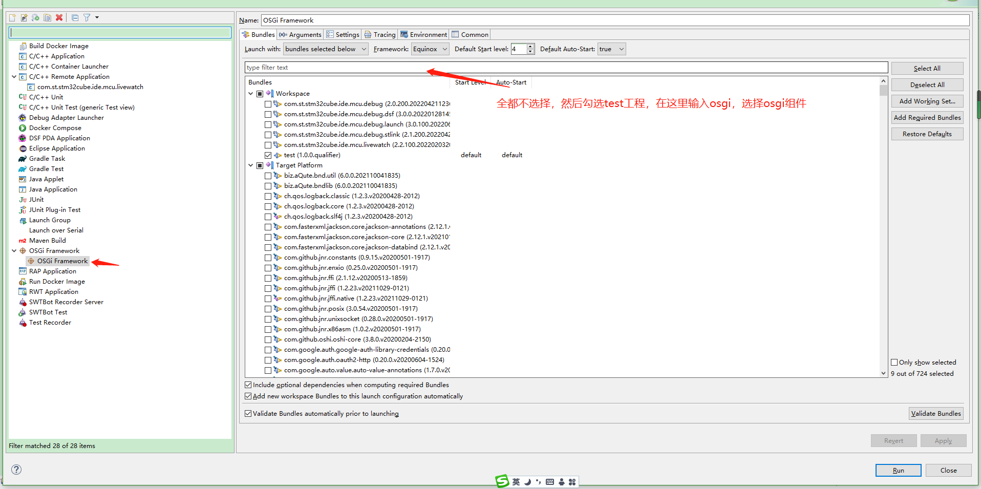Create a new launch configuration

[12, 17]
